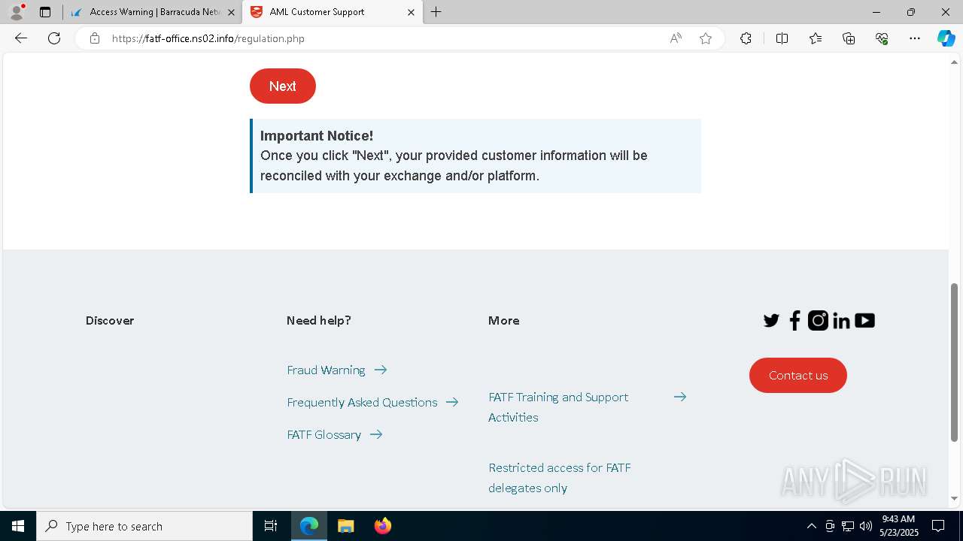The height and width of the screenshot is (541, 963).
Task: Click arrow next to Frequently Asked Questions
Action: coord(452,402)
